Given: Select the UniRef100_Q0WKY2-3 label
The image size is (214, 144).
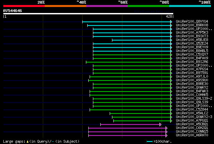Looking at the screenshot, I should [x=194, y=117].
